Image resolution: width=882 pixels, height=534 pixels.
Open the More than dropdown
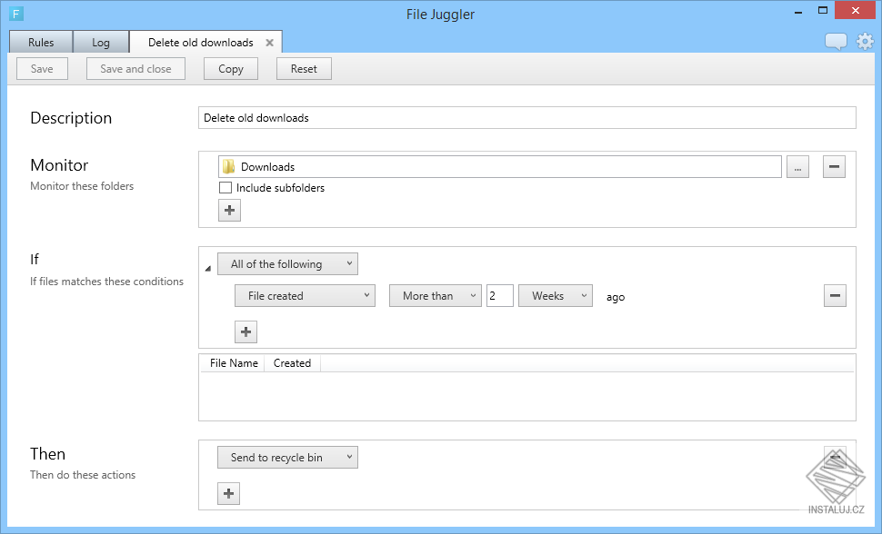pyautogui.click(x=436, y=296)
